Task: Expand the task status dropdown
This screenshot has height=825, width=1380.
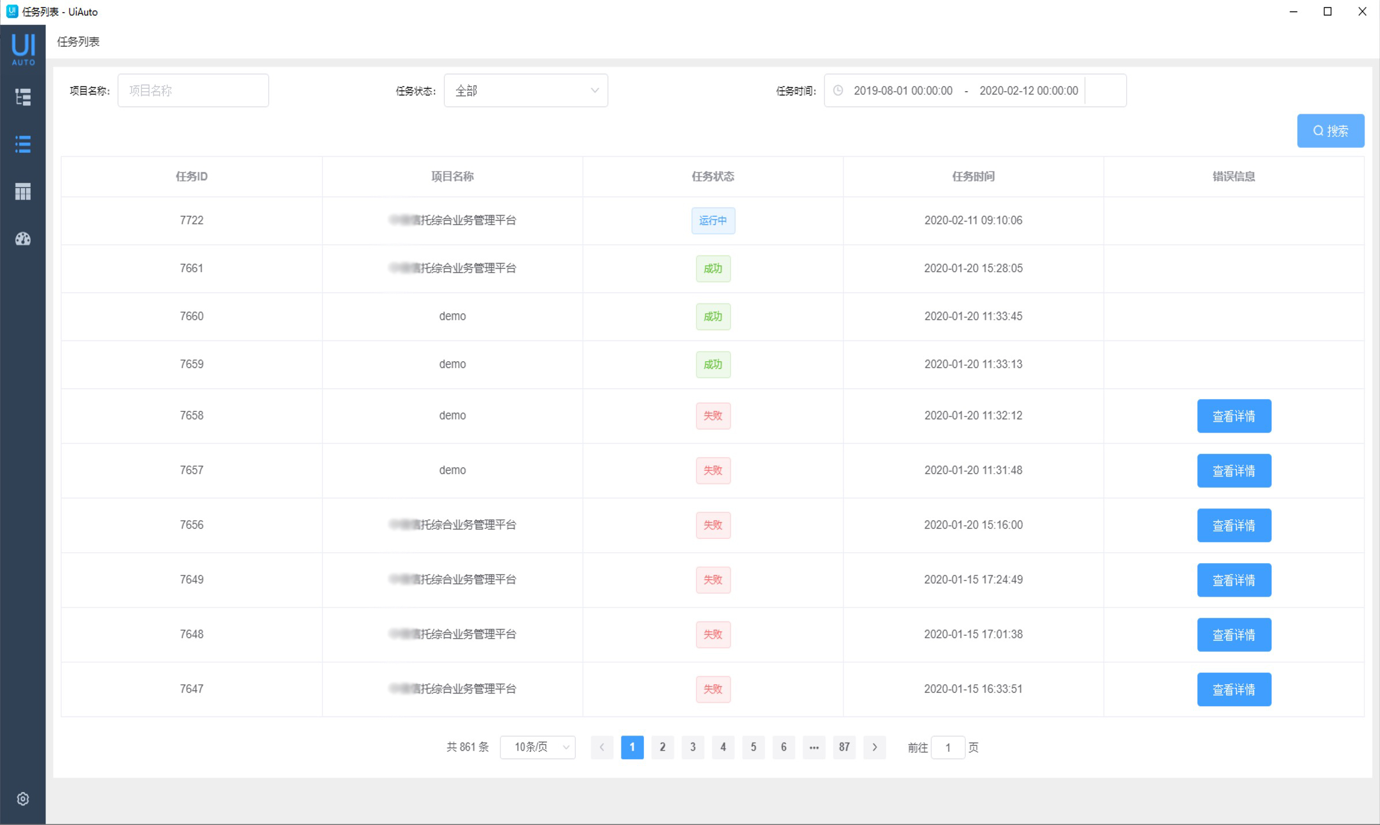Action: click(x=526, y=91)
